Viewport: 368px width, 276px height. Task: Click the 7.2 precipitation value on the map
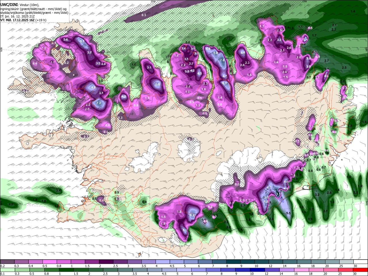pyautogui.click(x=99, y=103)
